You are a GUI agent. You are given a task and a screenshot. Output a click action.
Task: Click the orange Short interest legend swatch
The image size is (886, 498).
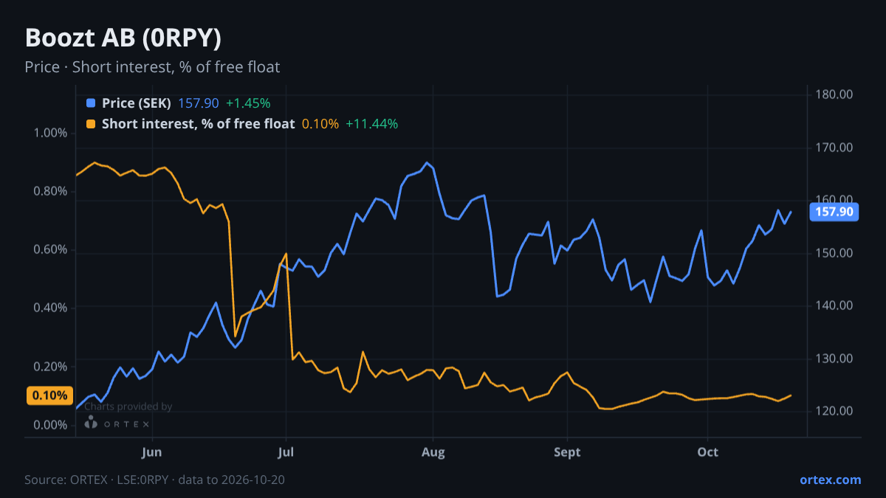coord(91,124)
